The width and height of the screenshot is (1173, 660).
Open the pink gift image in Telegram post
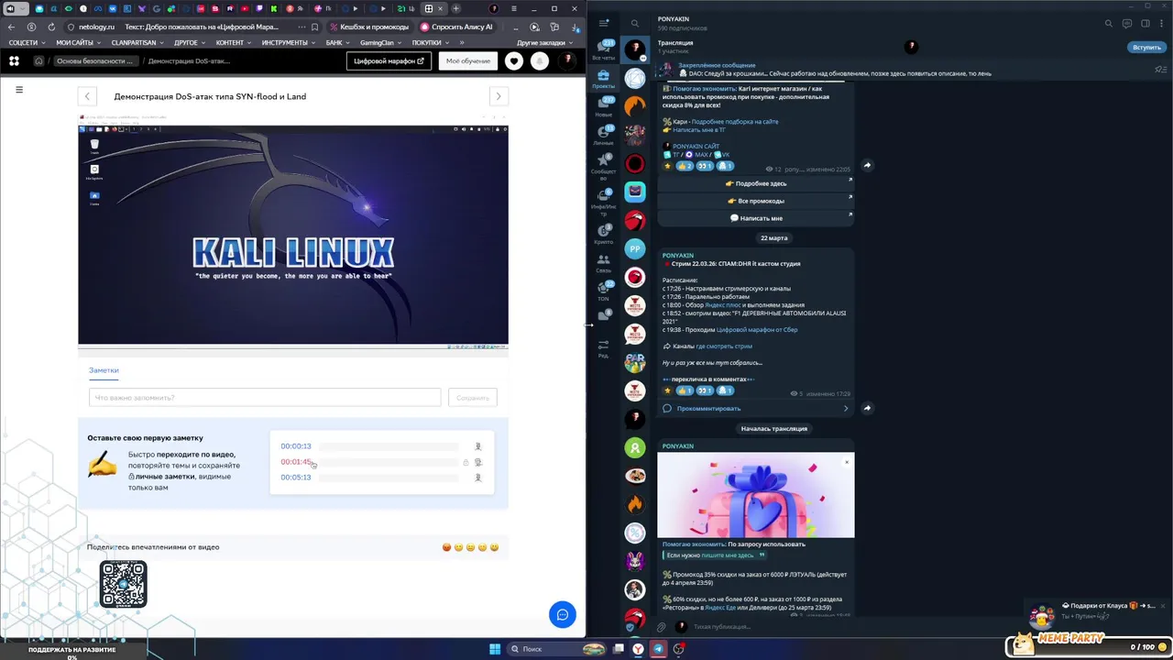[x=756, y=495]
